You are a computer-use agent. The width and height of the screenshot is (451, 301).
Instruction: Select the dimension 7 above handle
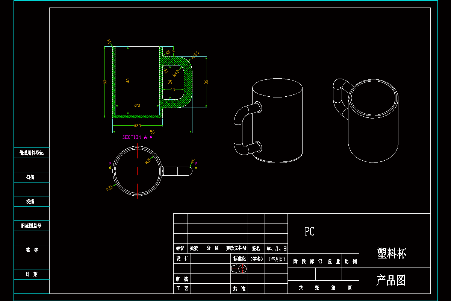173,52
